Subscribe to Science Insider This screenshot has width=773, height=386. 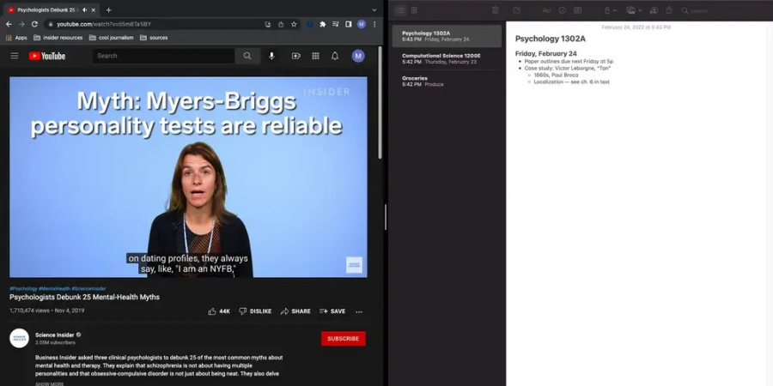click(343, 339)
